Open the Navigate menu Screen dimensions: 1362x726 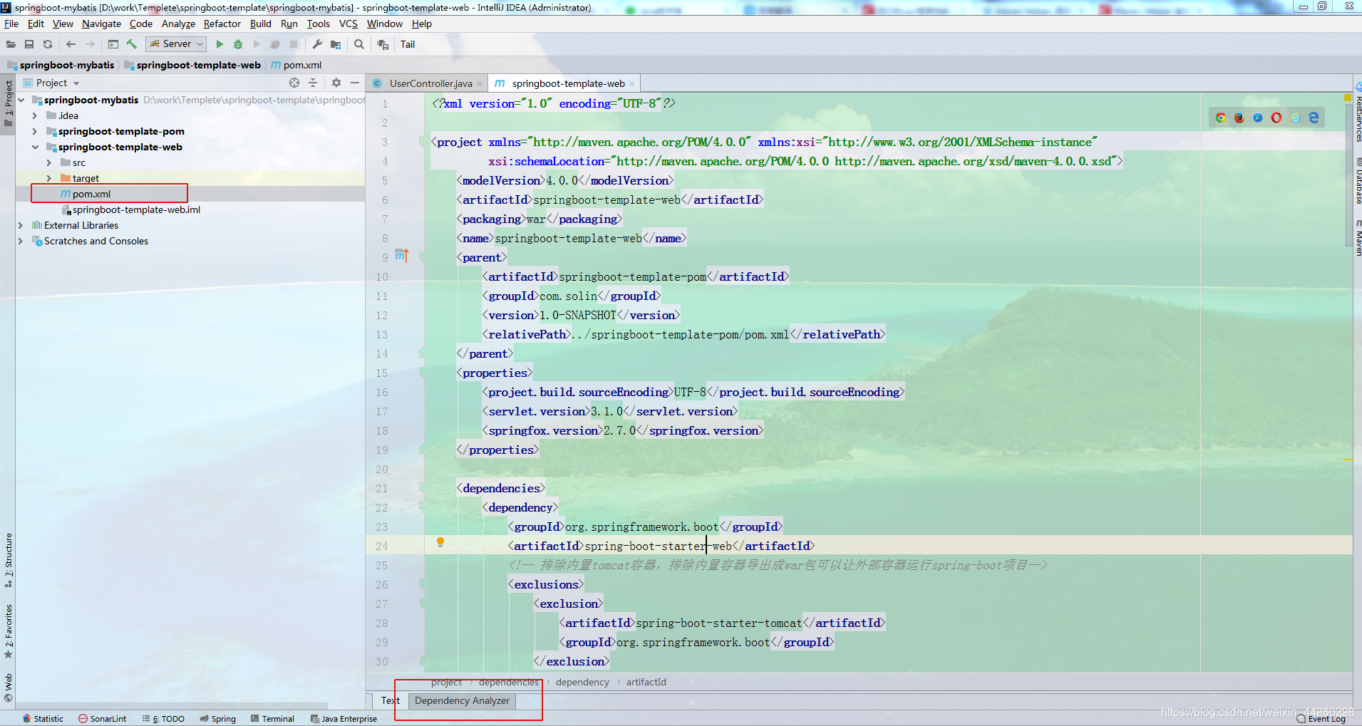tap(101, 24)
